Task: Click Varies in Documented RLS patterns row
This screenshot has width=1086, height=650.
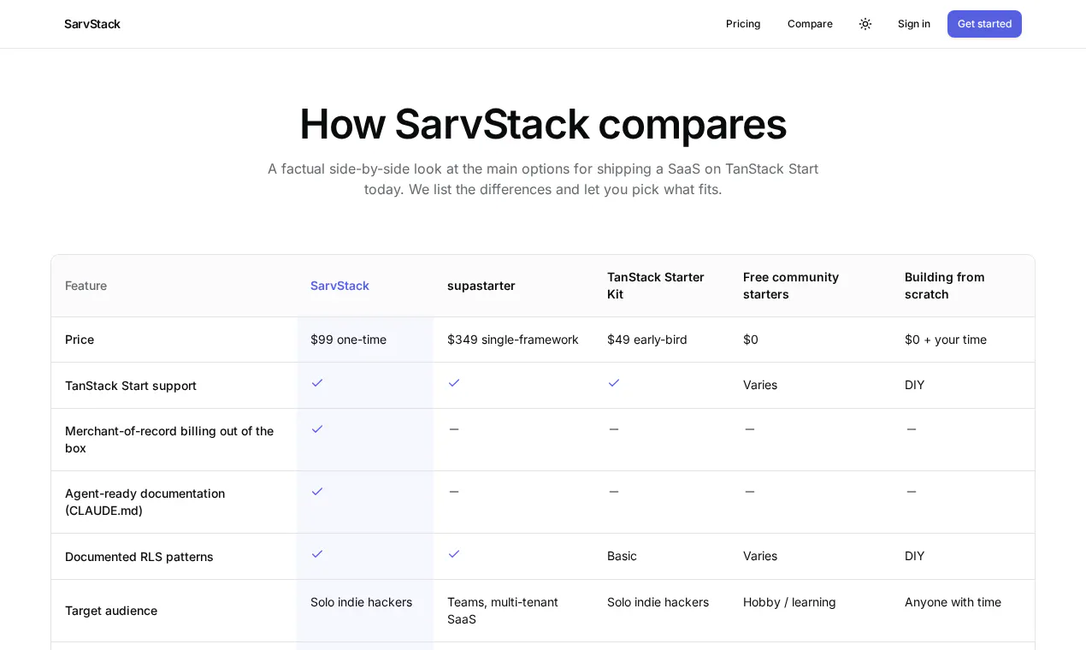Action: point(760,556)
